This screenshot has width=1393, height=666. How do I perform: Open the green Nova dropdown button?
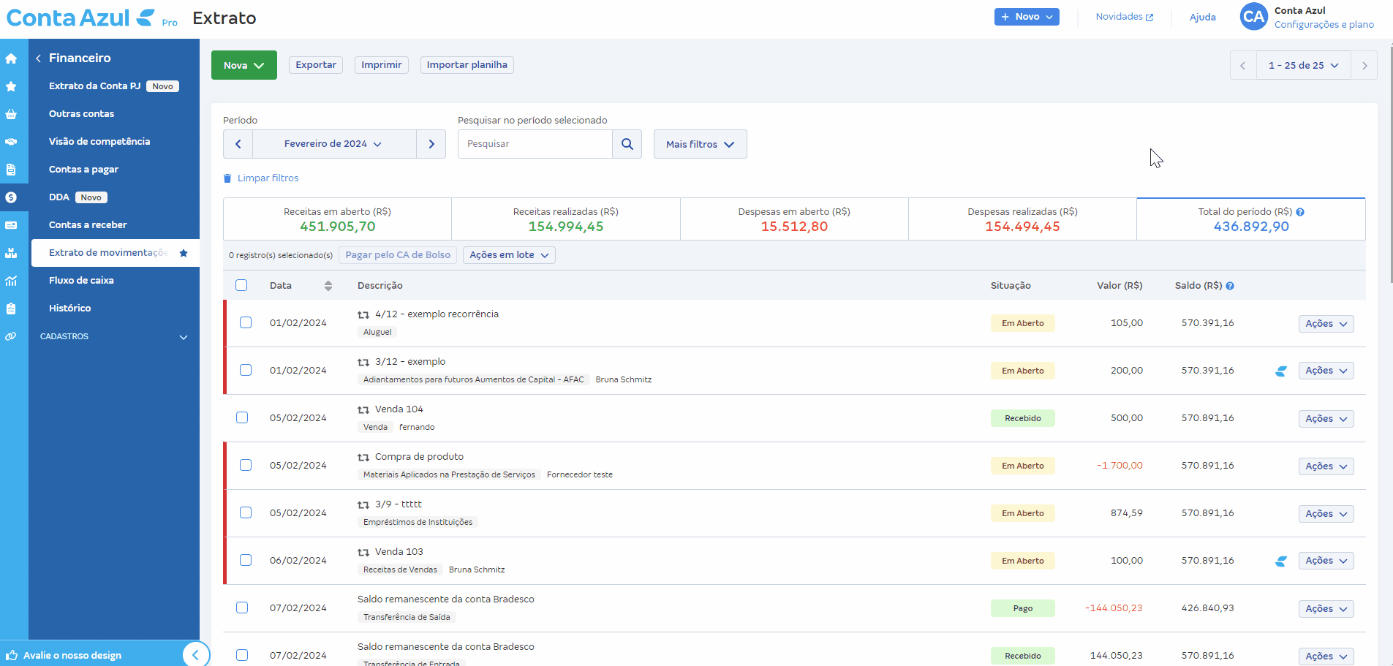click(244, 65)
